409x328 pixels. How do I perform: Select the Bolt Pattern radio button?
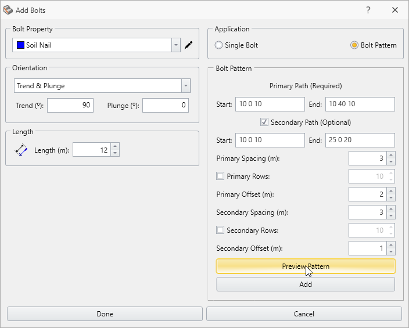(354, 45)
